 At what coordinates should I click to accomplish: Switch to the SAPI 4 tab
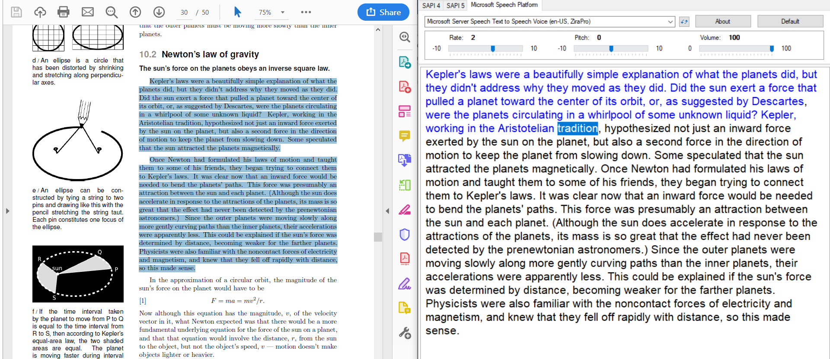pos(431,5)
